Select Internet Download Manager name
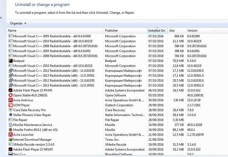 coord(32,140)
